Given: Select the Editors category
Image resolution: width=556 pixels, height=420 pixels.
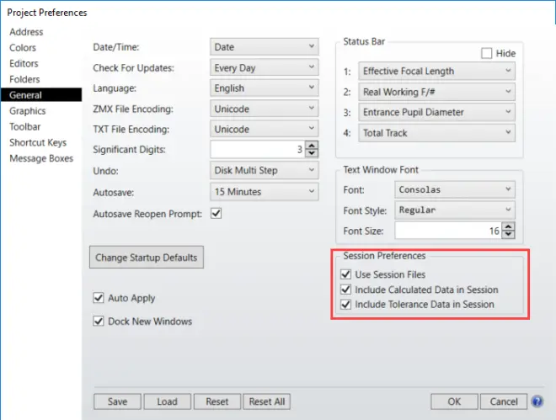Looking at the screenshot, I should 24,63.
